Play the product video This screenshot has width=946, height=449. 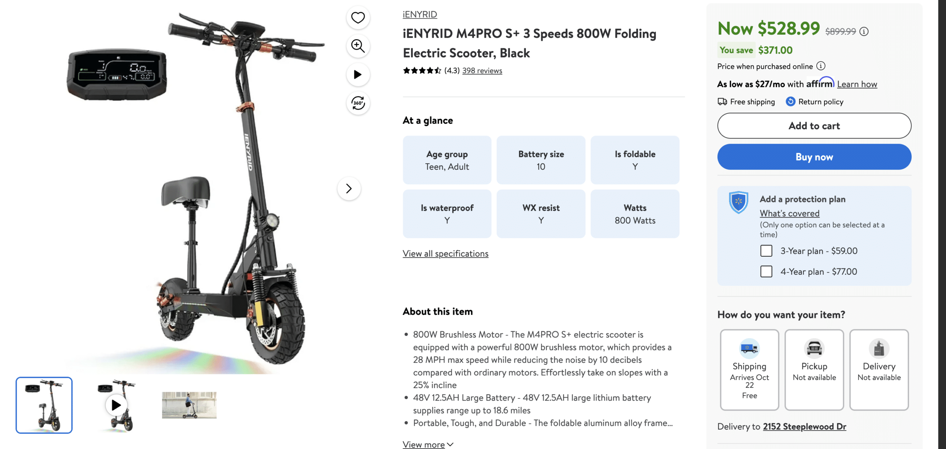point(357,75)
